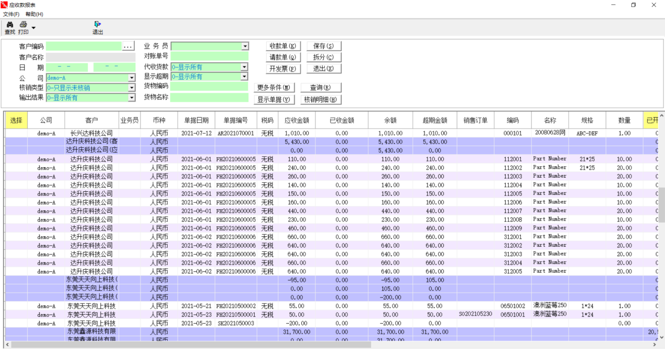Select the customer cell 长兴达科技公司
Image resolution: width=665 pixels, height=356 pixels.
(92, 133)
